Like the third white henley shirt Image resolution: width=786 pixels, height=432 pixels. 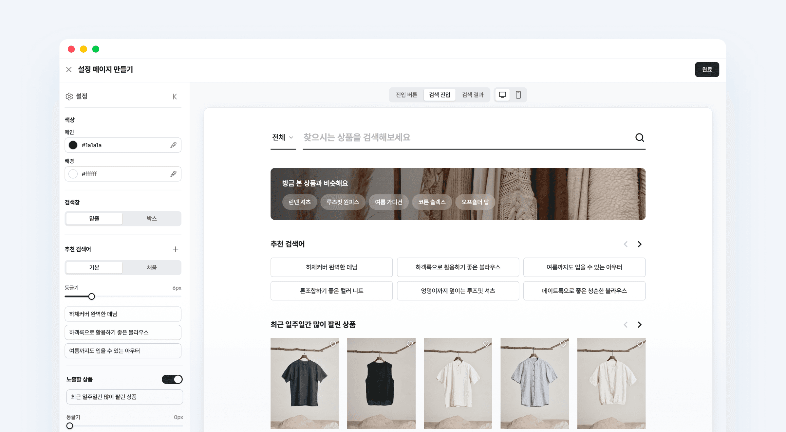[x=486, y=344]
